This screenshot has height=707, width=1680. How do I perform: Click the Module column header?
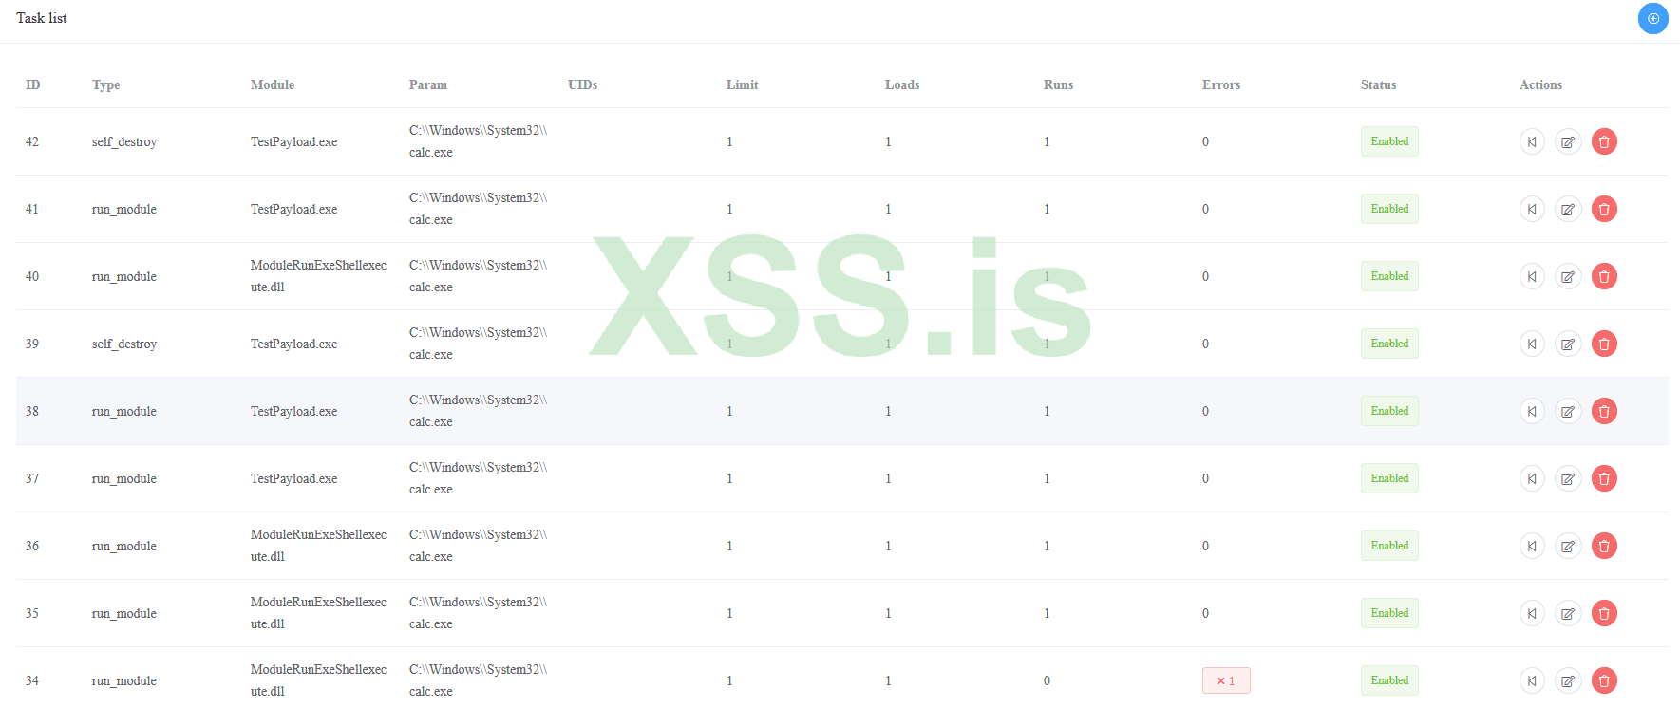273,84
